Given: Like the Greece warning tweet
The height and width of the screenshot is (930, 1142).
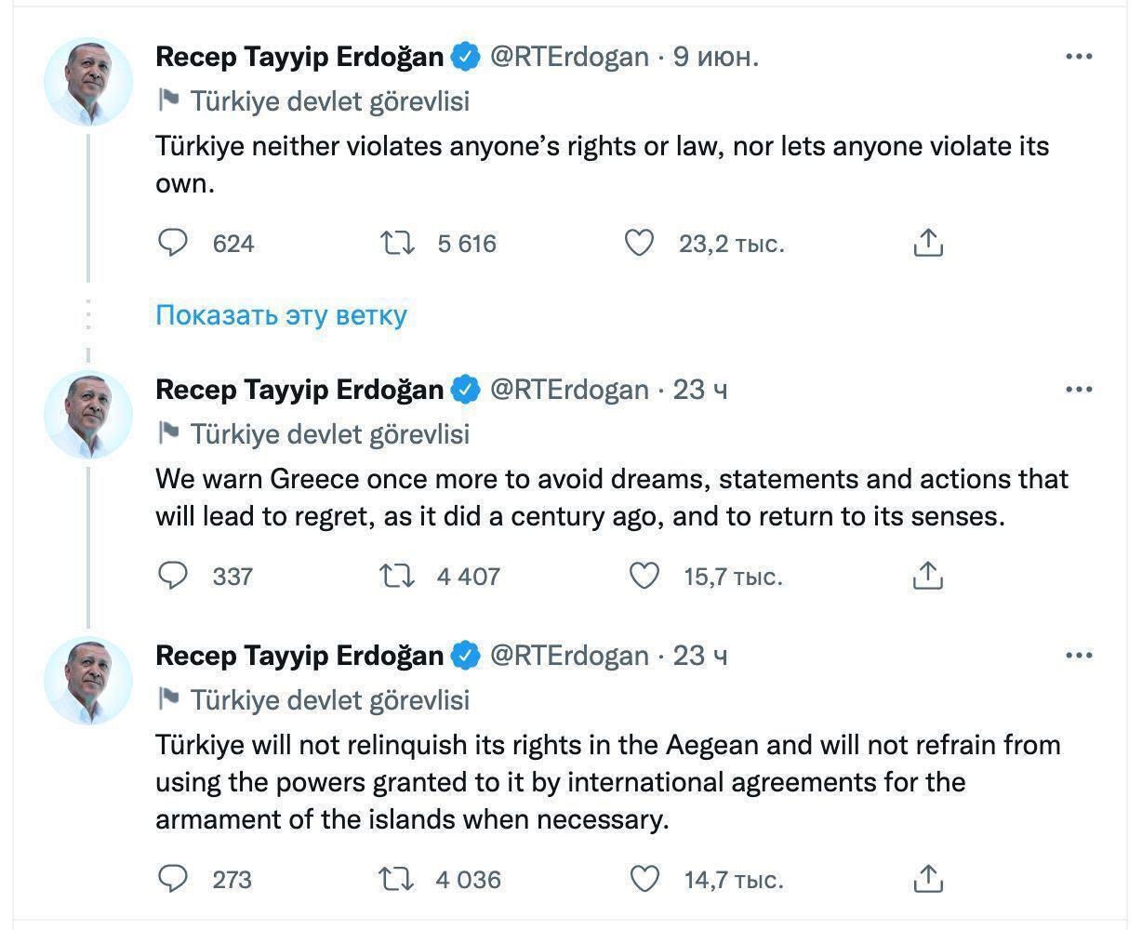Looking at the screenshot, I should click(644, 577).
